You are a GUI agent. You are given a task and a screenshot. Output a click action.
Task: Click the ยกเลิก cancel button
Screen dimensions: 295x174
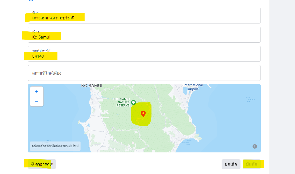231,164
